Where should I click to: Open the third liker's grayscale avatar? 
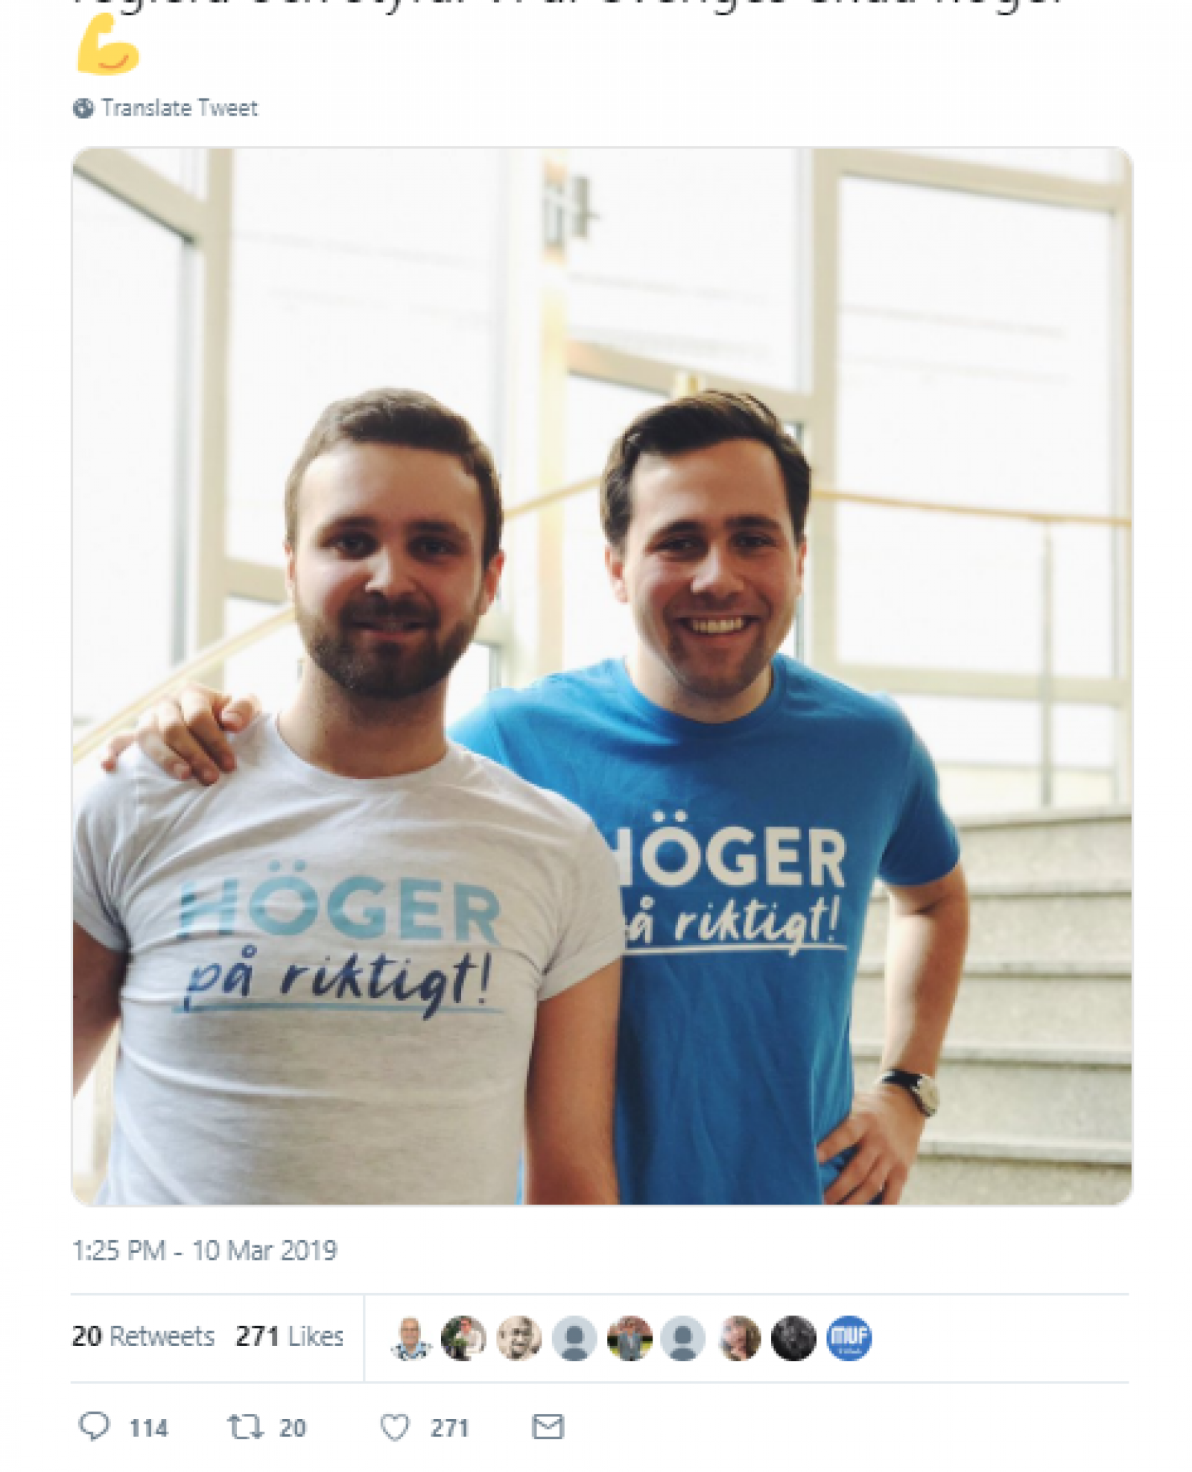click(519, 1337)
